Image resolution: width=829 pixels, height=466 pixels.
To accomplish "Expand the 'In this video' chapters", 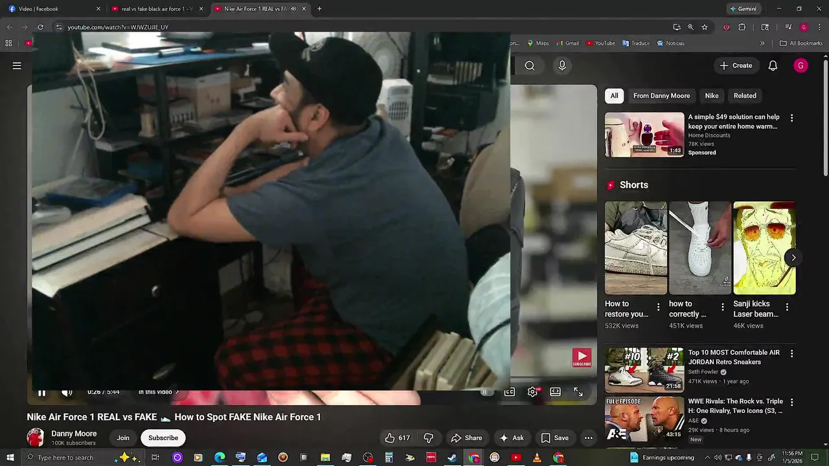I will click(159, 392).
